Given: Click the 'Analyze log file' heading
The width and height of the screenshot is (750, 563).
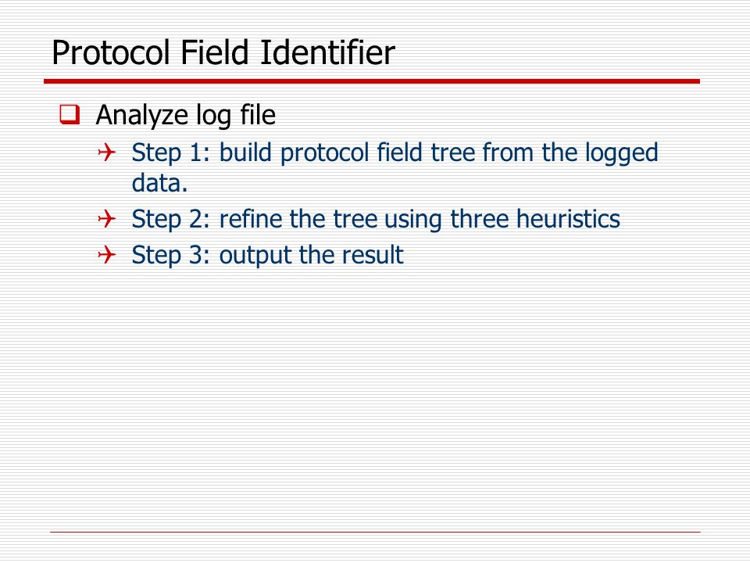Looking at the screenshot, I should coord(186,116).
